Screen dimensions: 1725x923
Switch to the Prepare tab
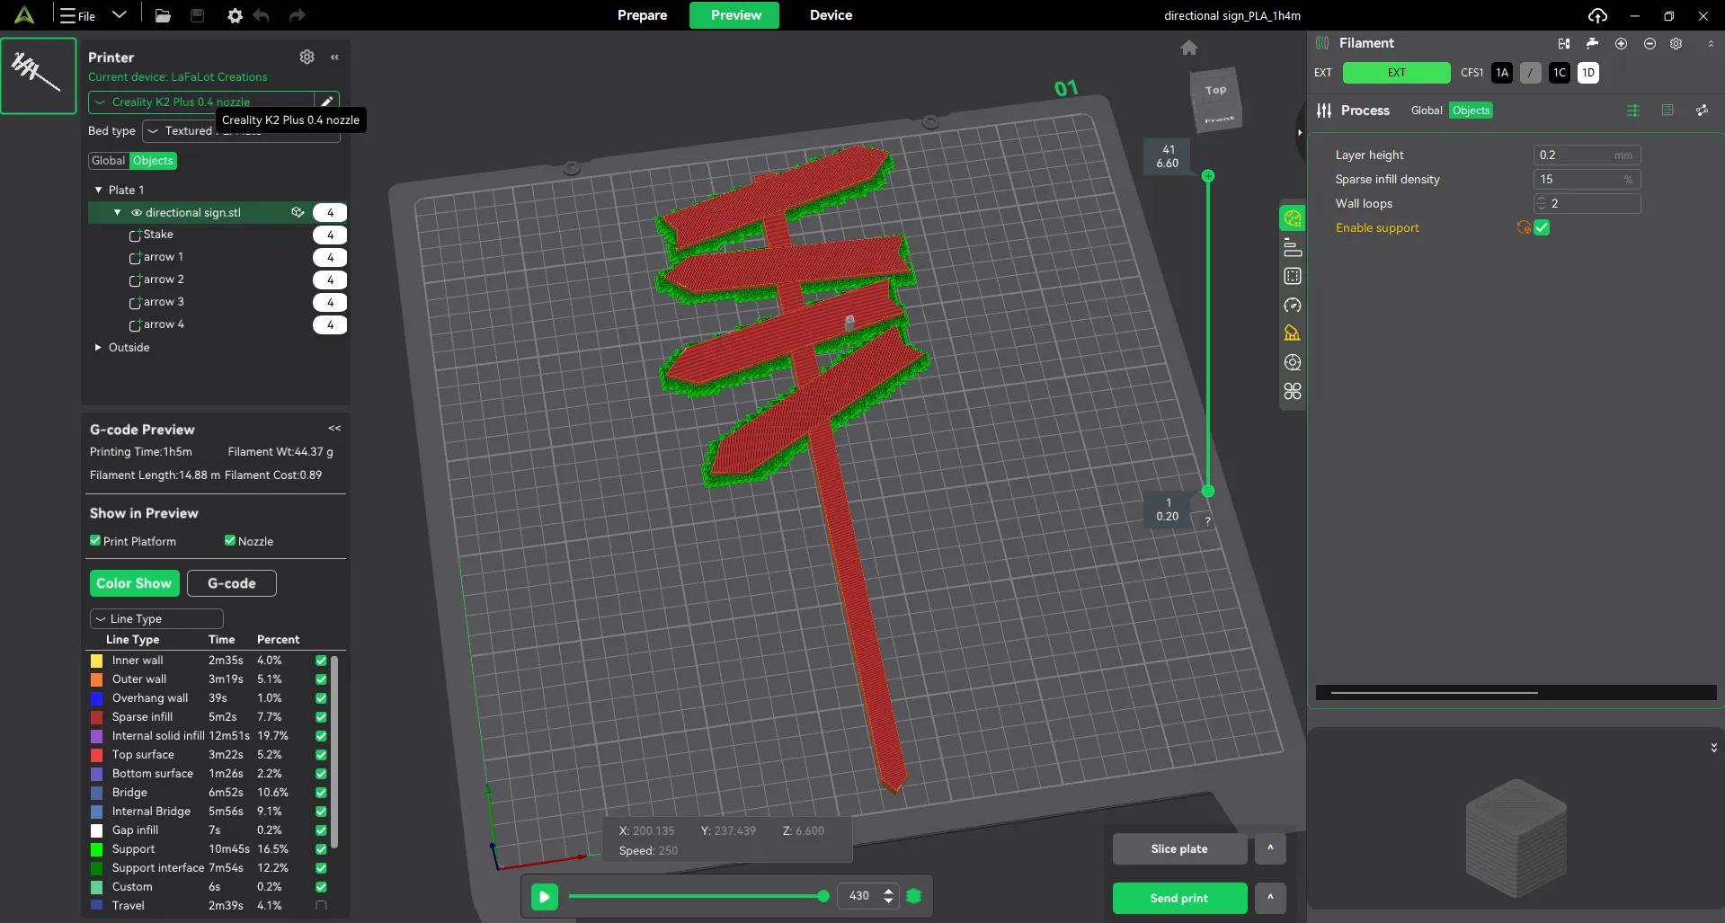tap(642, 15)
